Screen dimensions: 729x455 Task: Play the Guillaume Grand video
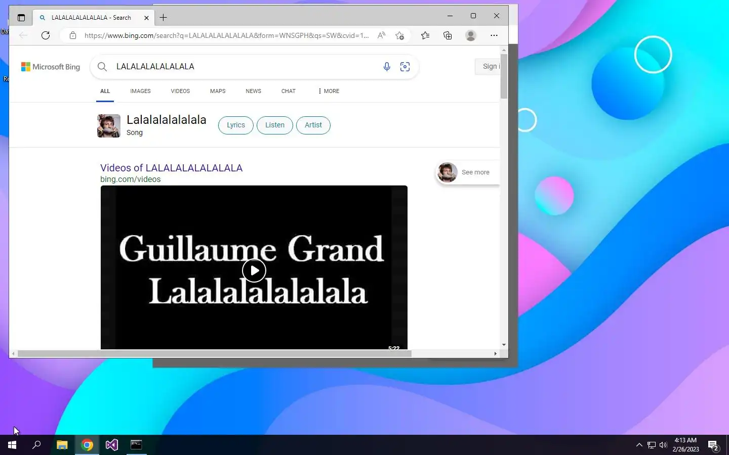coord(254,270)
